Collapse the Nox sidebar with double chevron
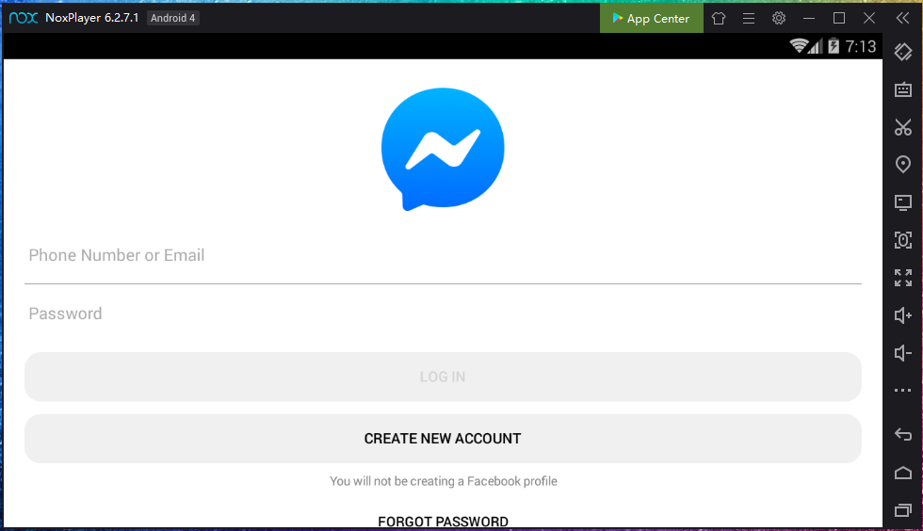Viewport: 923px width, 531px height. click(x=903, y=18)
